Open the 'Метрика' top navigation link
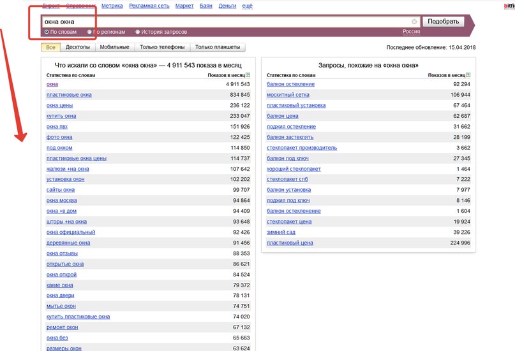 (112, 6)
